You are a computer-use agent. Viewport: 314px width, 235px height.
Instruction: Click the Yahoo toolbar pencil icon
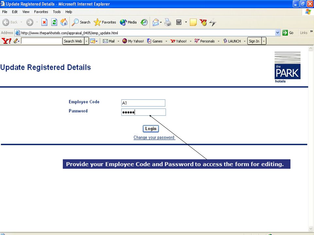[x=16, y=41]
